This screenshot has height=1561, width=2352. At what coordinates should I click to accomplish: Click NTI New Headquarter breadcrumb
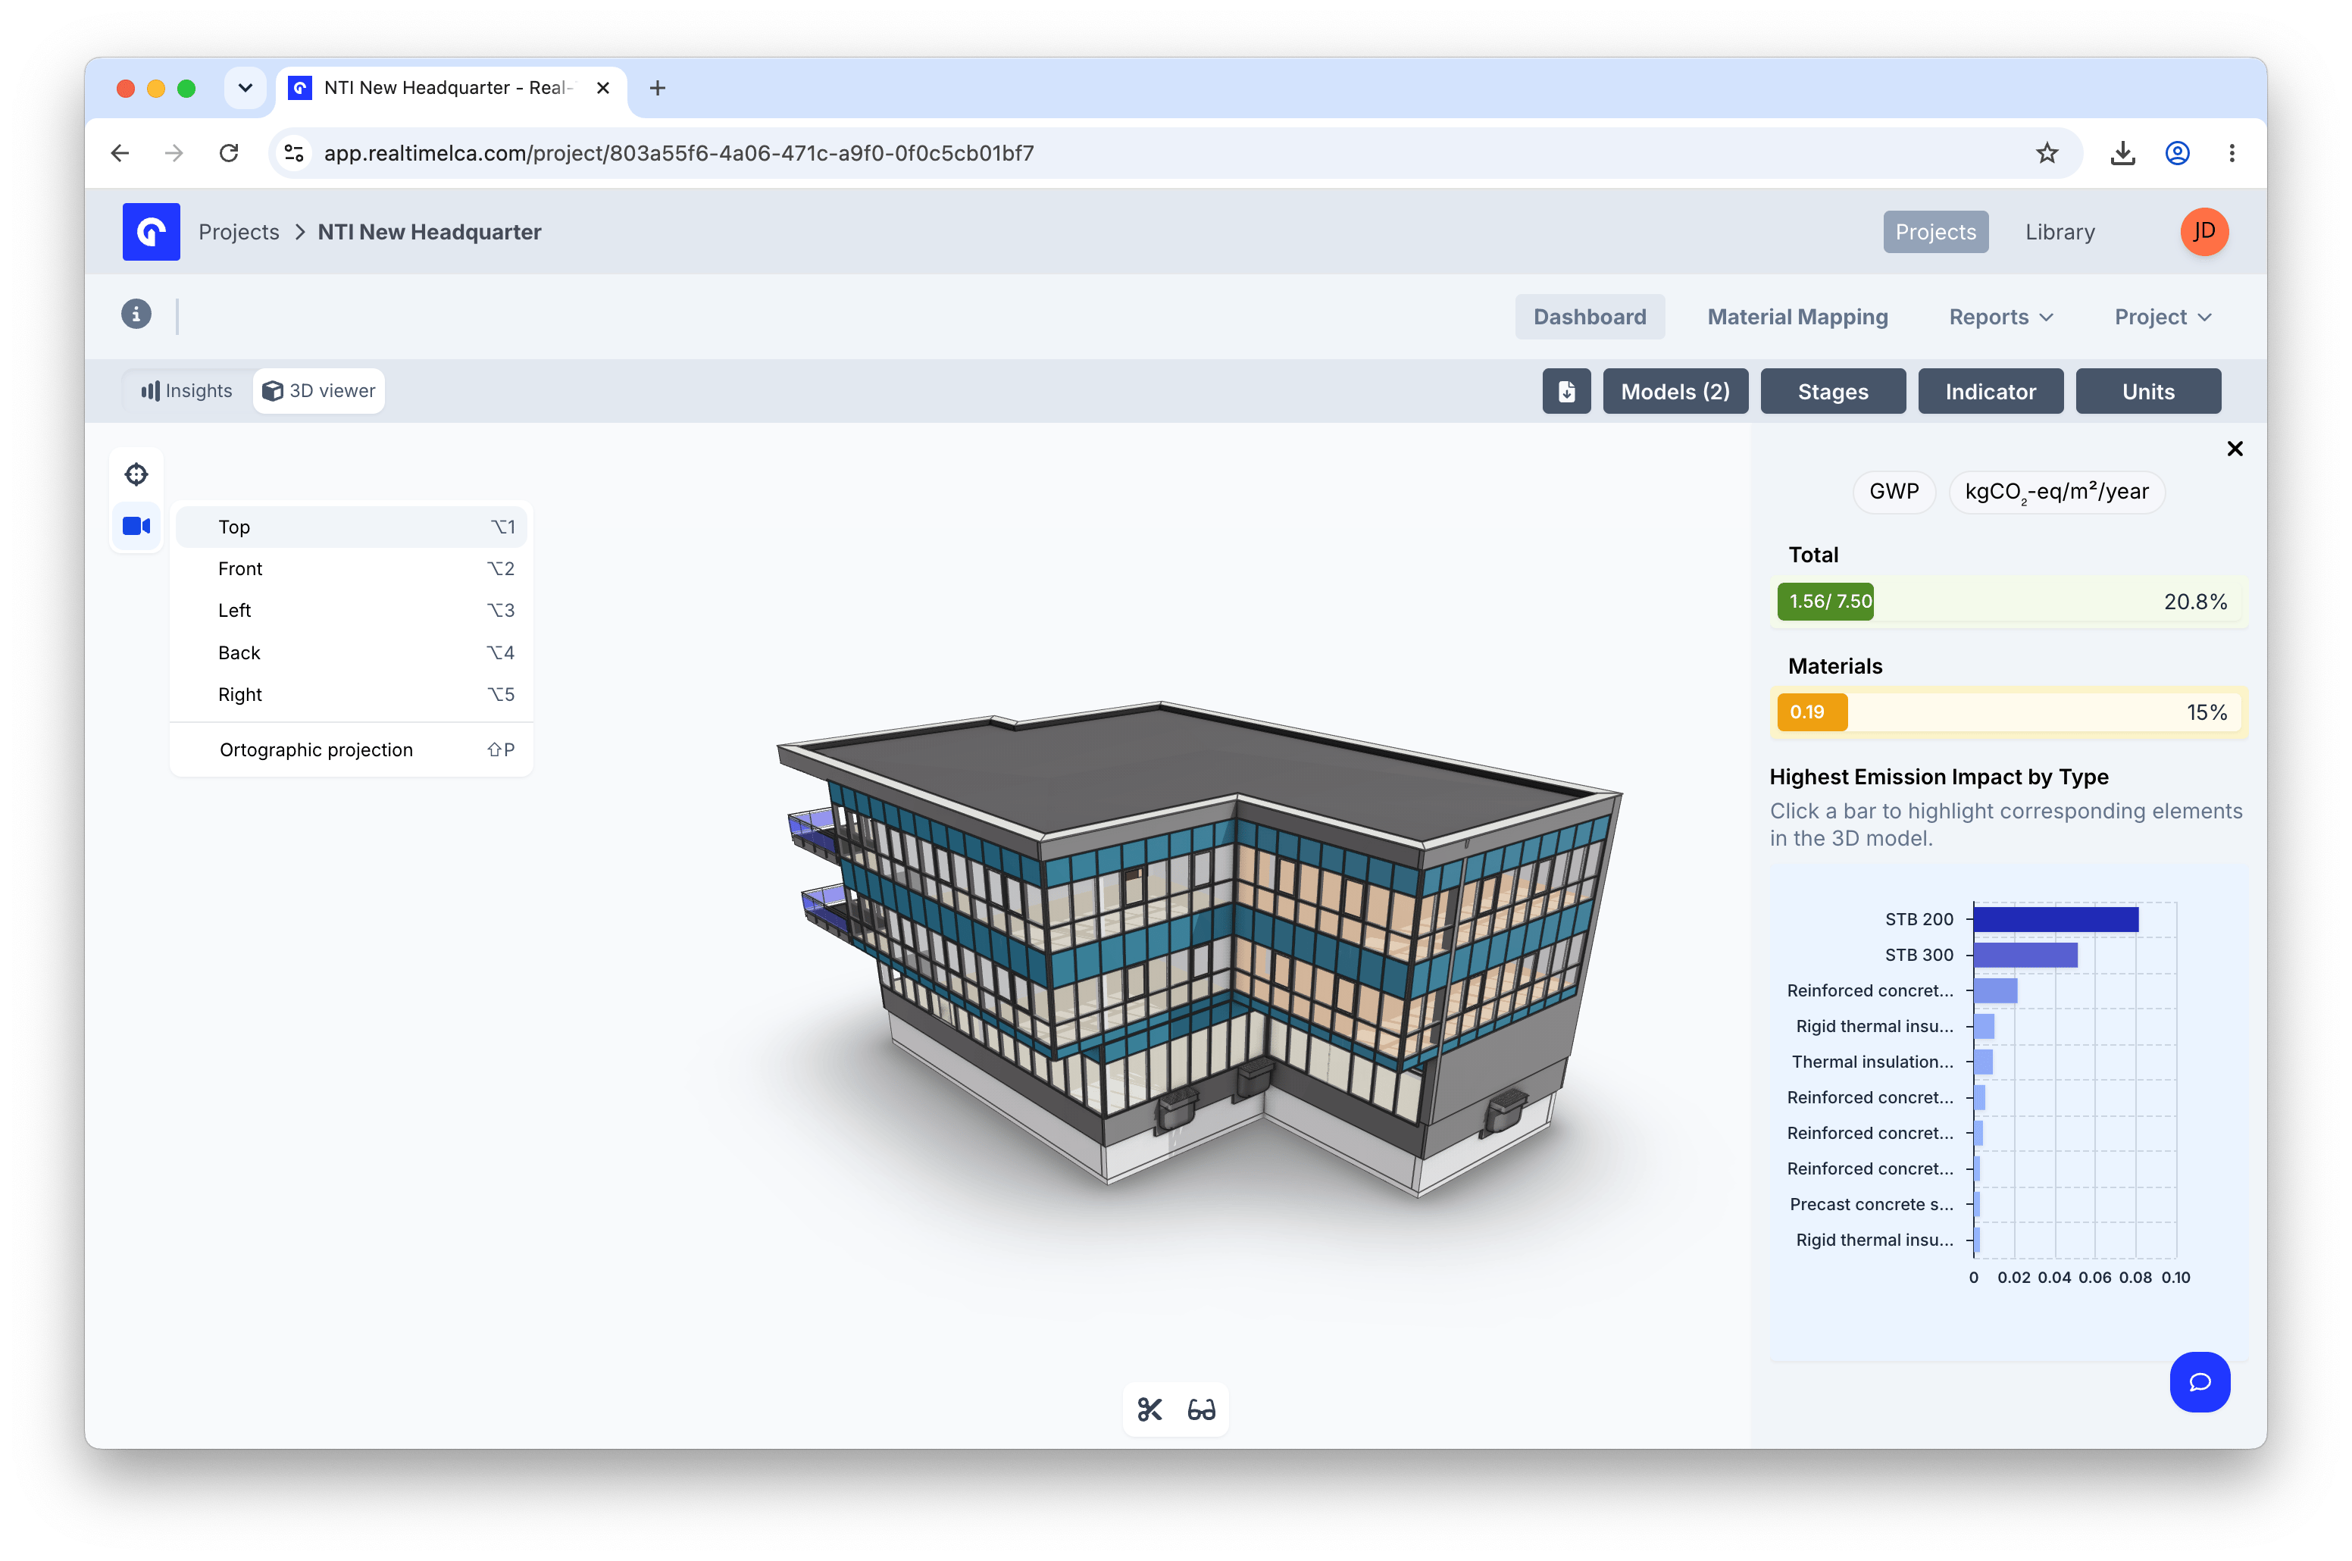(x=429, y=232)
